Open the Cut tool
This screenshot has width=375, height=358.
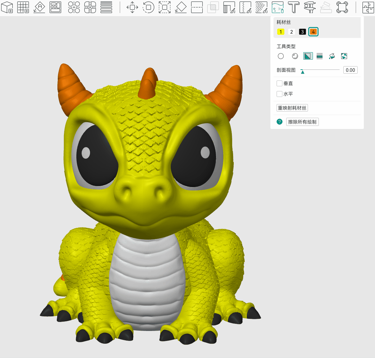point(197,7)
